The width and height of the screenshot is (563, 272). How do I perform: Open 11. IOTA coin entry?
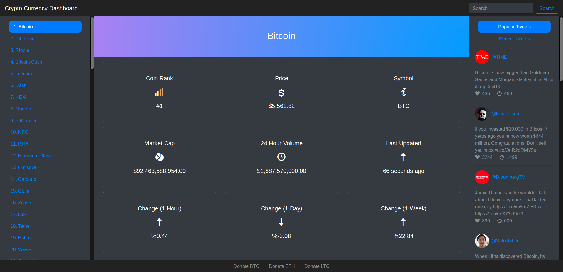[x=20, y=144]
